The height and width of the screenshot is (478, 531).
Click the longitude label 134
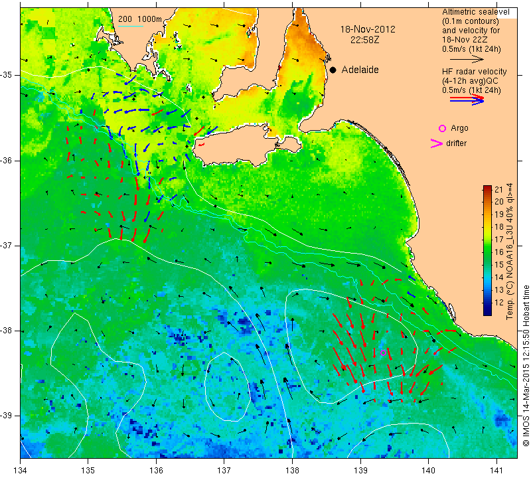click(20, 470)
